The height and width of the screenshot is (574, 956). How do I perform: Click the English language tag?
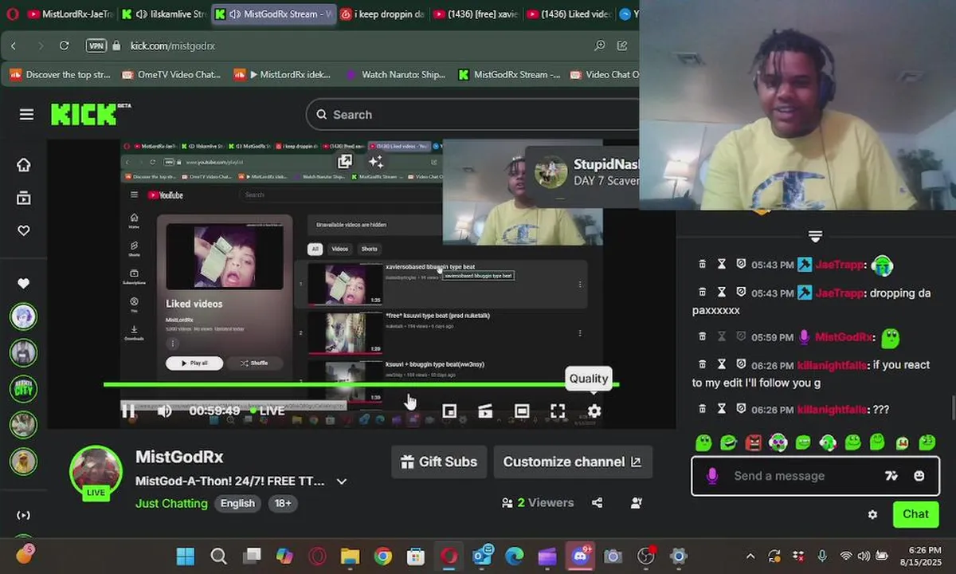point(237,504)
